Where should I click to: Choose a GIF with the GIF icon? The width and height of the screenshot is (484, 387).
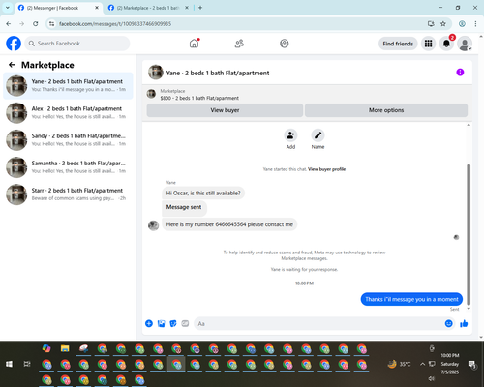coord(185,323)
